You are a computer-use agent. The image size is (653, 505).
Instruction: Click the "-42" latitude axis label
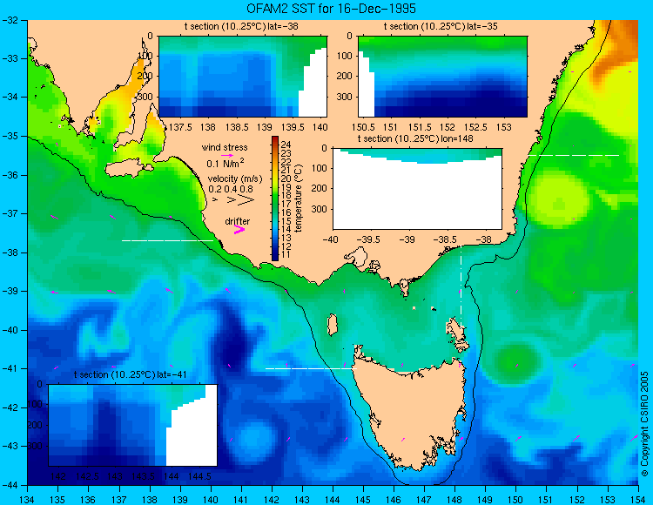click(x=9, y=407)
